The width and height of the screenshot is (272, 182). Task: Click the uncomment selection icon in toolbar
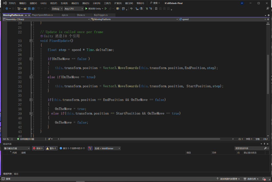[151, 9]
